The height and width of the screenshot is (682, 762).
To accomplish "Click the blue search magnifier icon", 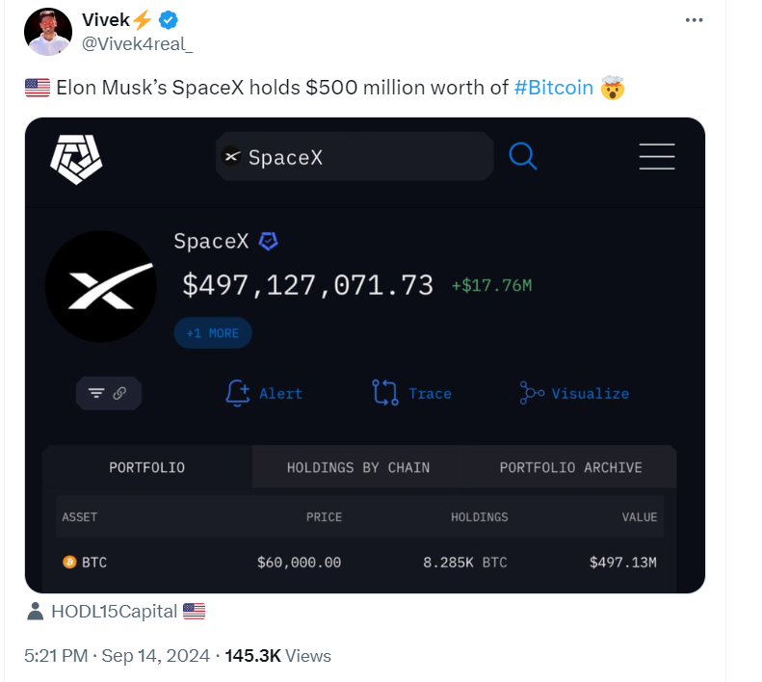I will point(522,156).
